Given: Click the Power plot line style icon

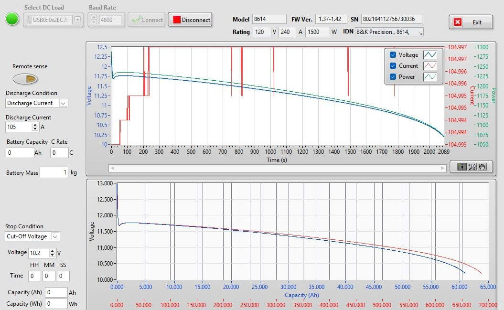Looking at the screenshot, I should [x=430, y=77].
